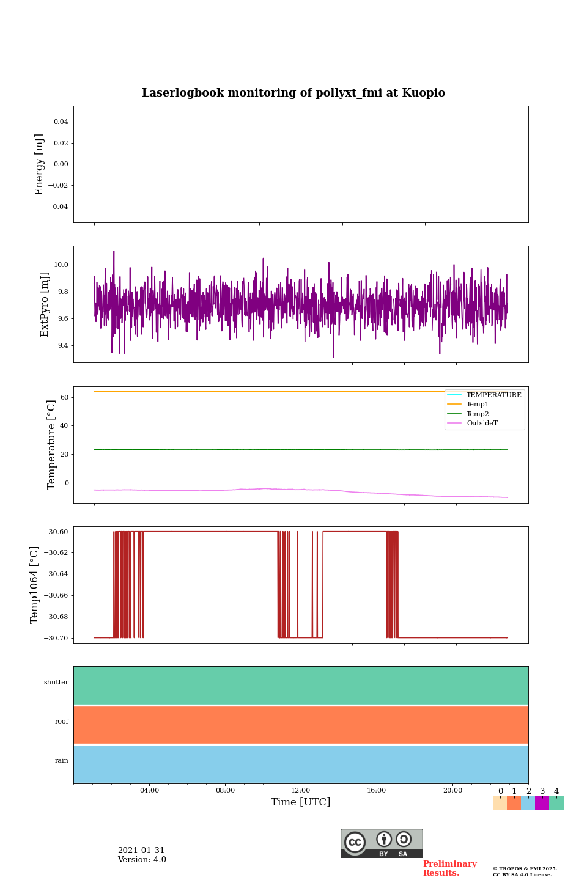
Task: Click the BY attribution person icon
Action: (384, 840)
